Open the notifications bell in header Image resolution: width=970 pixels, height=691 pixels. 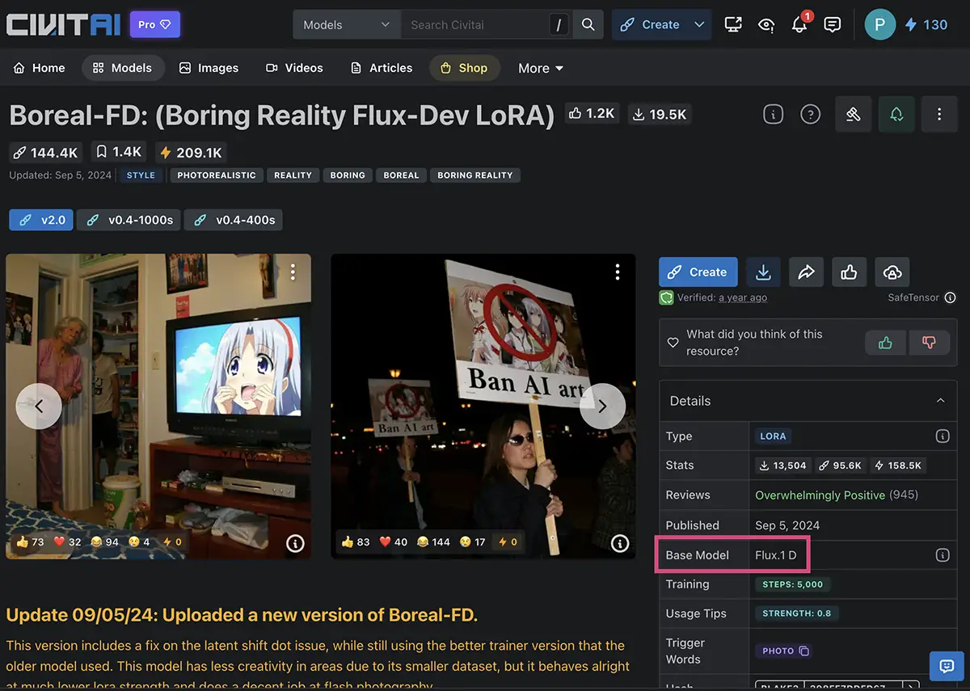click(x=799, y=25)
